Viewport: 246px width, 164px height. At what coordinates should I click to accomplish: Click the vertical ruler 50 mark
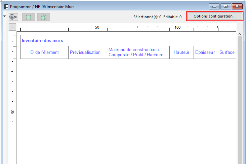tap(13, 112)
